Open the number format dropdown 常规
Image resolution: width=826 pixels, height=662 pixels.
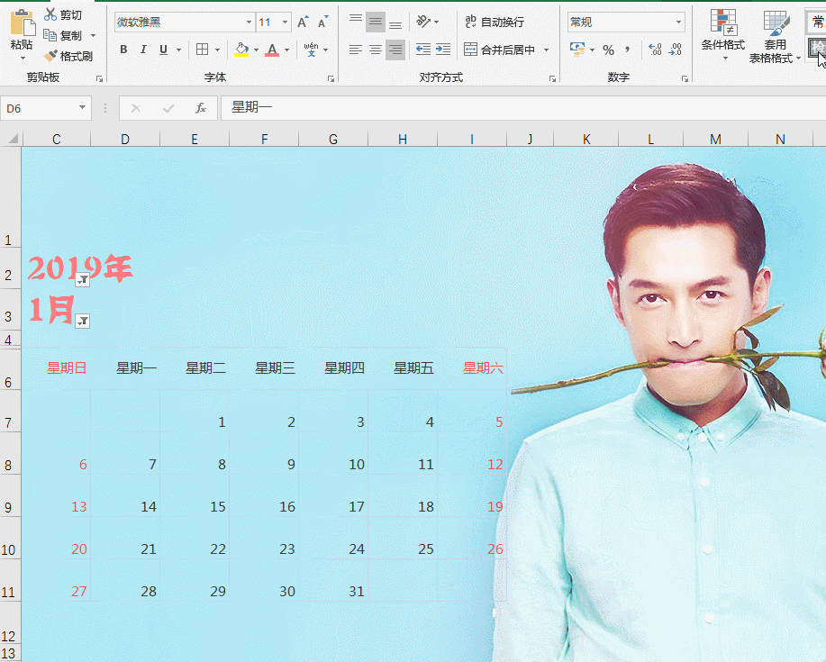coord(678,23)
